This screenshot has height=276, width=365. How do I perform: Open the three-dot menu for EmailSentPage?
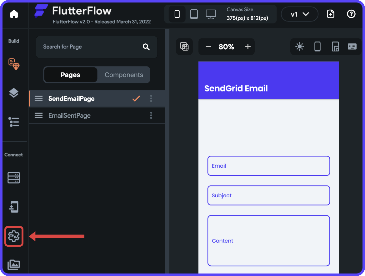(151, 116)
